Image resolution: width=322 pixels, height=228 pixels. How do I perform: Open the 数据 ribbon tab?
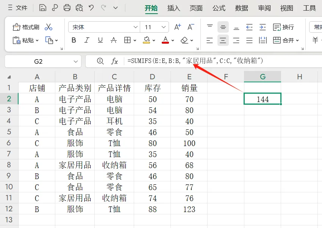tap(241, 8)
